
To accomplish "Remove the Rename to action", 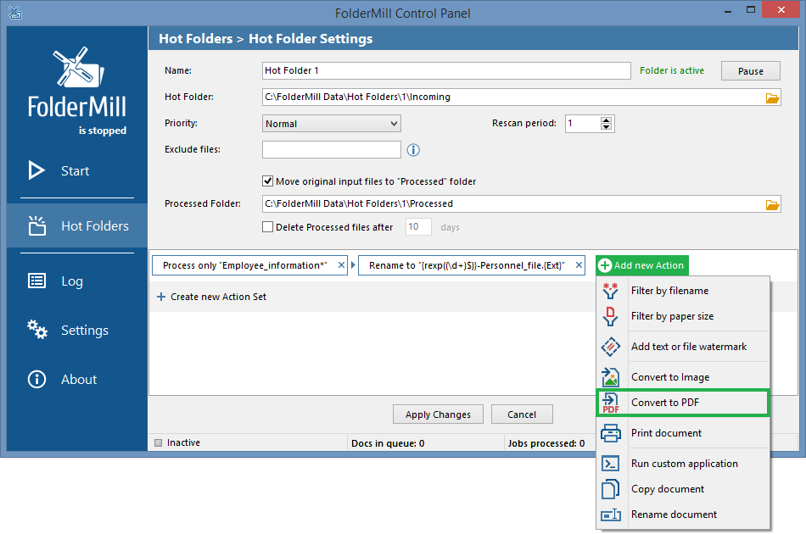I will tap(579, 265).
